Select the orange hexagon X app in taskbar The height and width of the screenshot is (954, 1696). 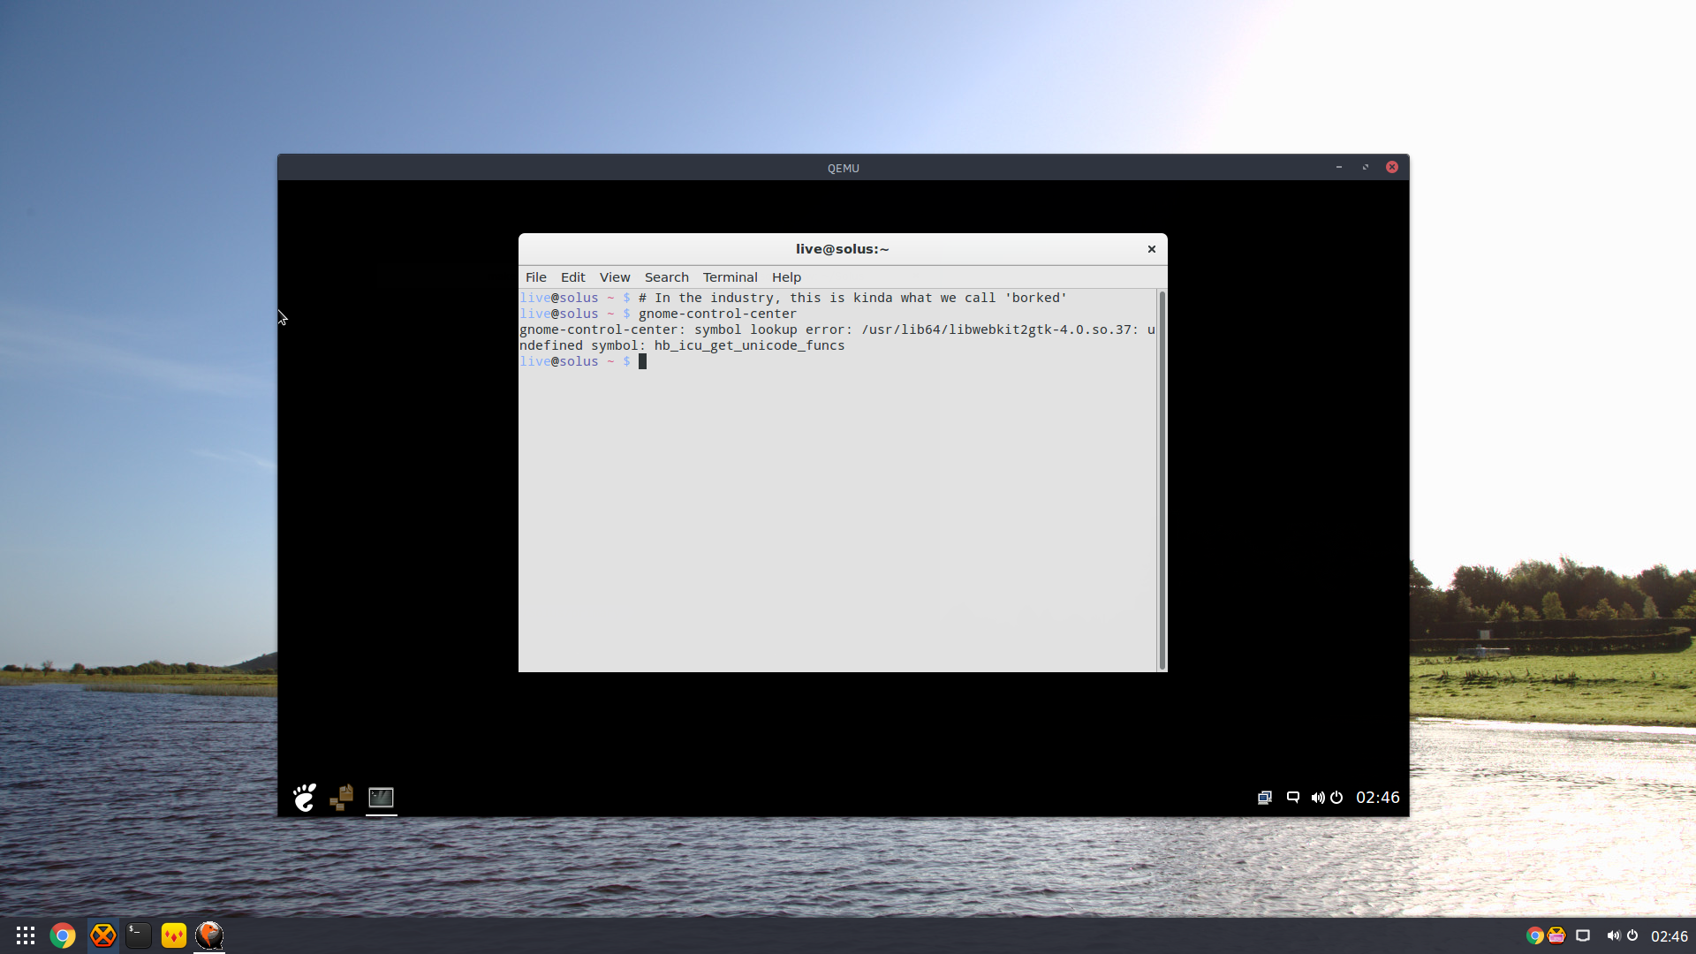coord(103,935)
